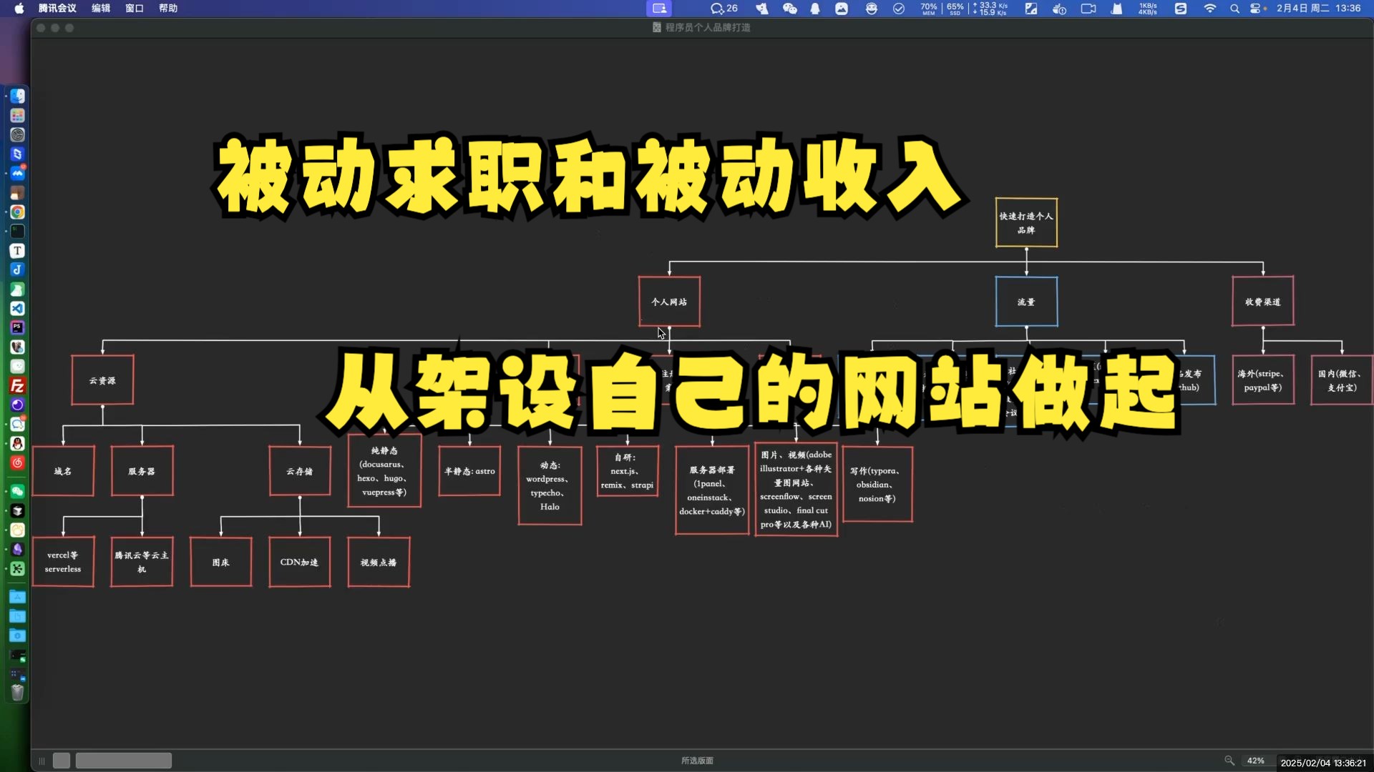Select the 快速打造个人品牌 root node
The height and width of the screenshot is (772, 1374).
point(1026,223)
